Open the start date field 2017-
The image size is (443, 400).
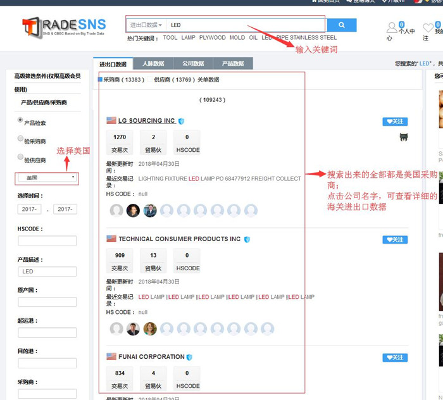tap(29, 209)
